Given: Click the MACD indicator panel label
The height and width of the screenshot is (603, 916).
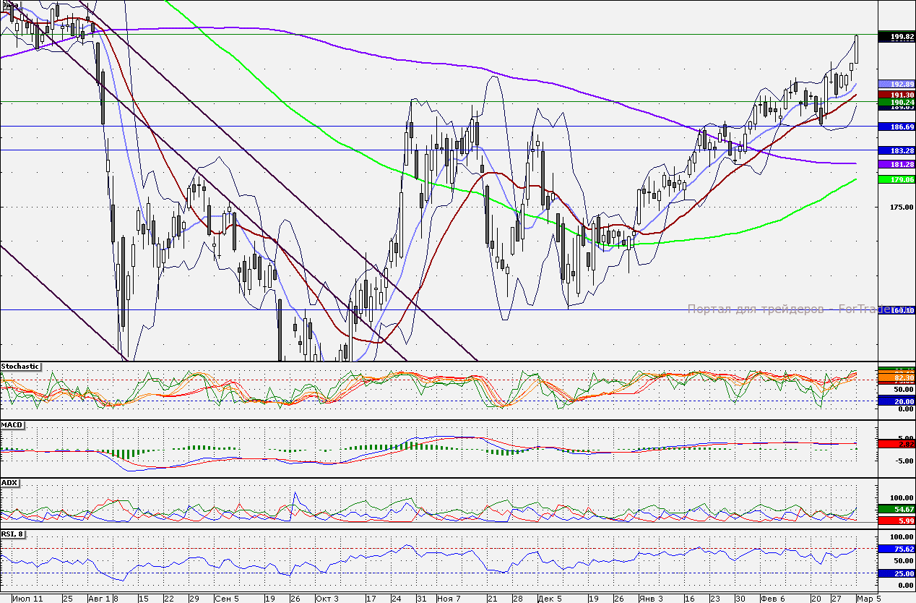Looking at the screenshot, I should click(11, 424).
